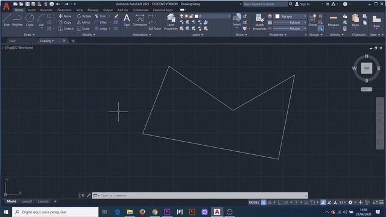Image resolution: width=386 pixels, height=217 pixels.
Task: Open the Insert ribbon tab
Action: (31, 10)
